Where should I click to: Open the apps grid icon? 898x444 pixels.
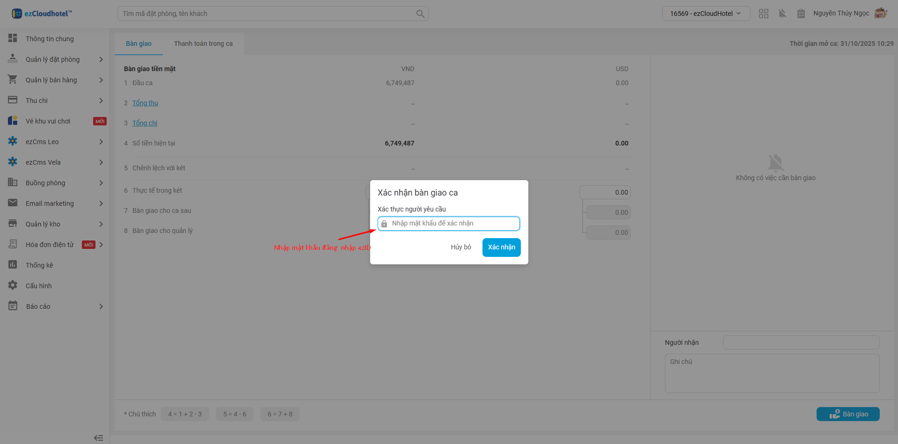763,14
